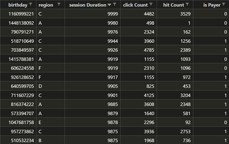This screenshot has width=229, height=144.
Task: Sort by the birthday column header
Action: tap(18, 5)
